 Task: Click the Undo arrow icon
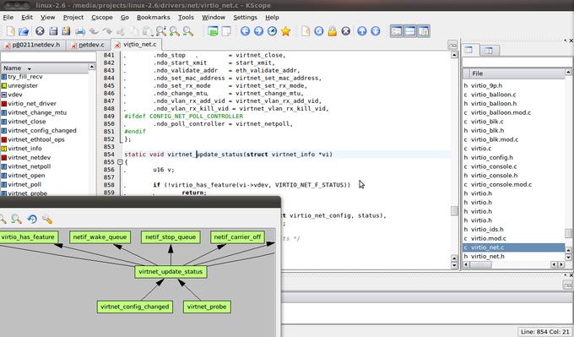pyautogui.click(x=94, y=31)
